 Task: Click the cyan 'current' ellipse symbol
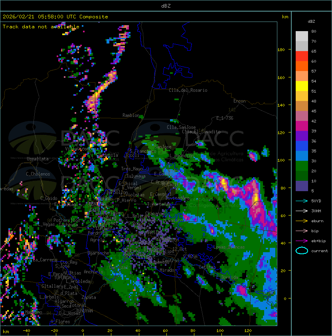point(302,251)
